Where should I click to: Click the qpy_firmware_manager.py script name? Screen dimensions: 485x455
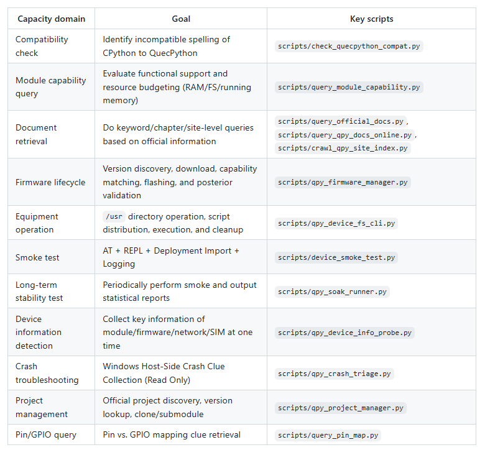(x=344, y=182)
